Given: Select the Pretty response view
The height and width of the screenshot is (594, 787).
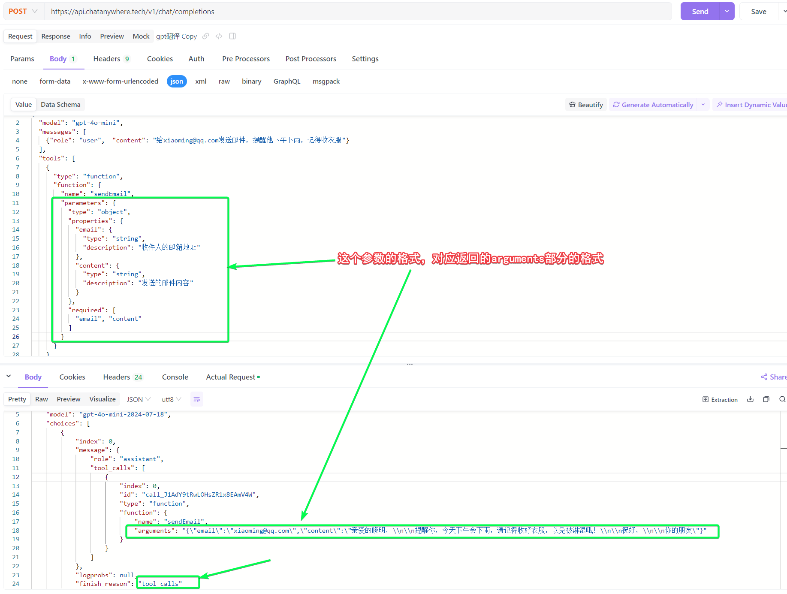Looking at the screenshot, I should (x=17, y=399).
